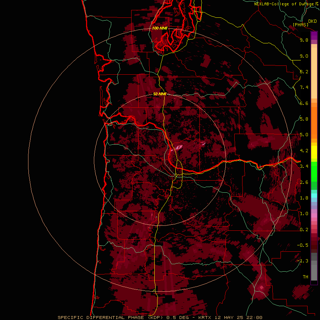Click the 4.2 legend value
320x320 pixels.
click(x=304, y=151)
